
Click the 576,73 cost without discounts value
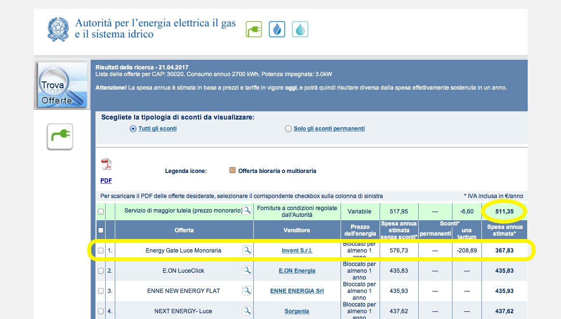[399, 251]
